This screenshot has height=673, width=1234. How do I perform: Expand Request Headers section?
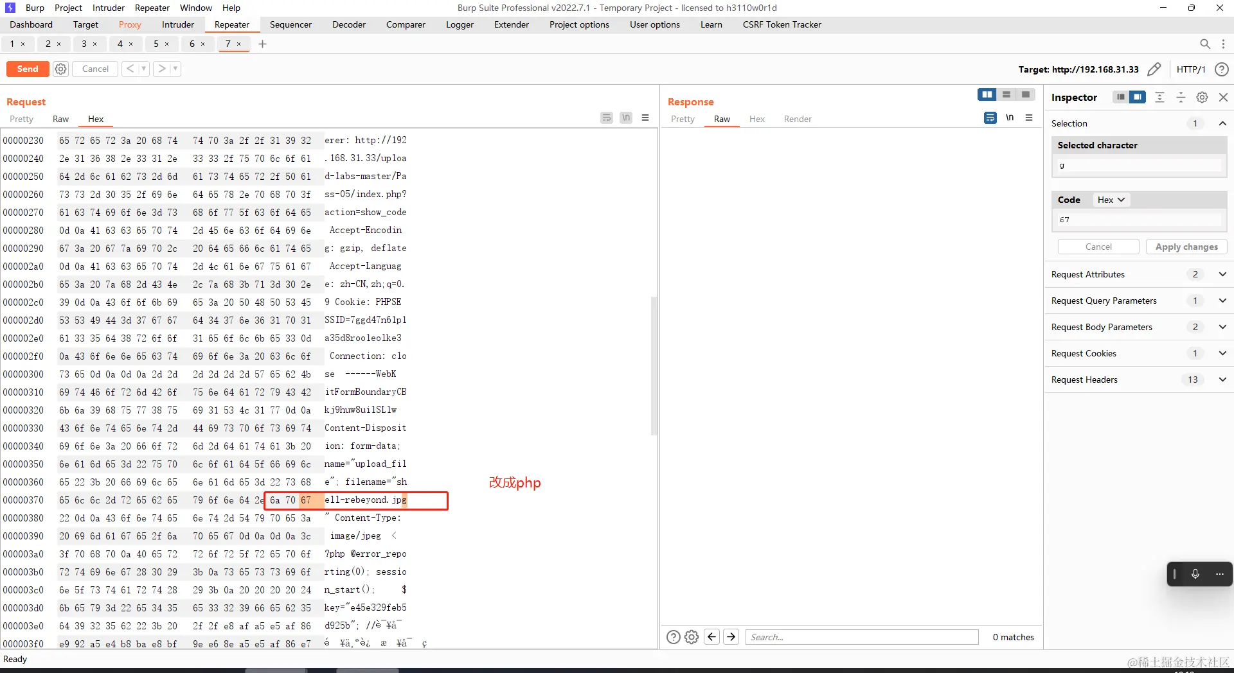(x=1222, y=380)
